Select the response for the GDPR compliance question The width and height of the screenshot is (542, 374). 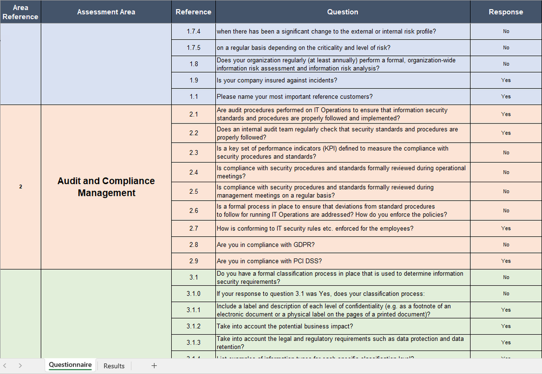point(505,245)
